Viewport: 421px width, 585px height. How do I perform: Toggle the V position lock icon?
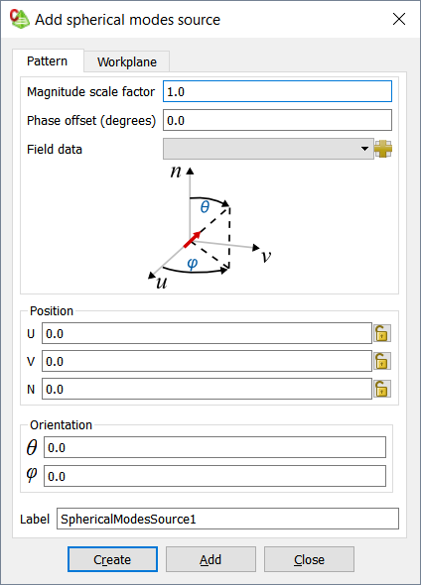click(x=381, y=361)
